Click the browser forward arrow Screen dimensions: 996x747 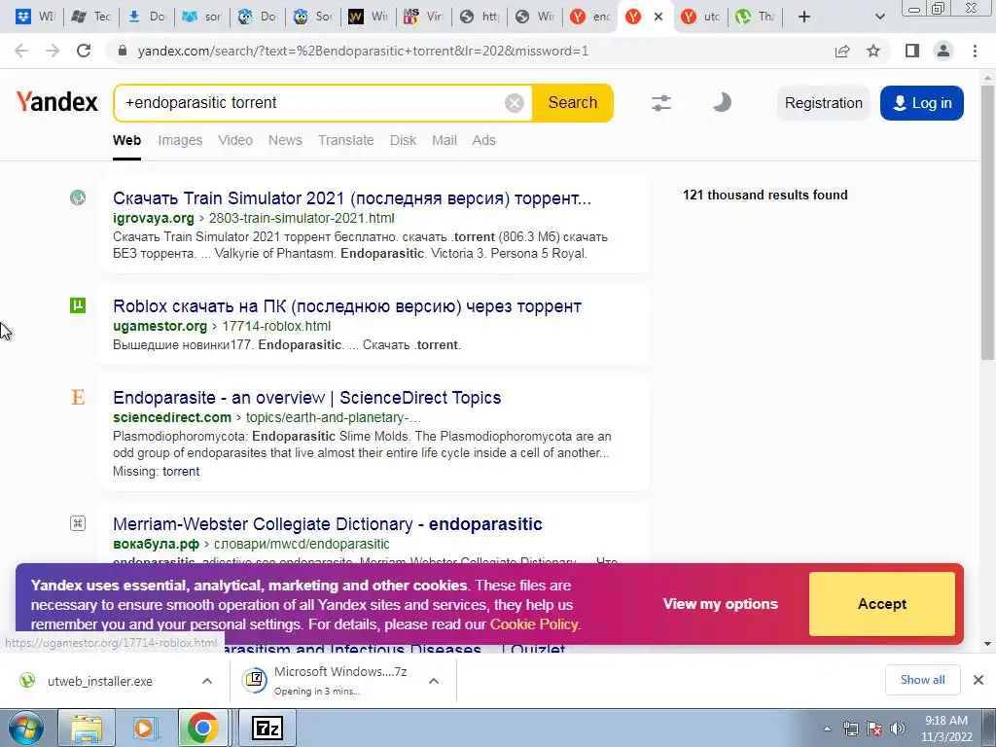53,51
